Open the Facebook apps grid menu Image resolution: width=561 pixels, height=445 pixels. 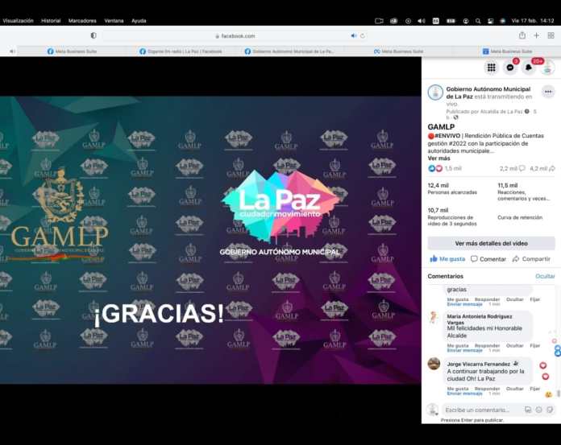491,68
